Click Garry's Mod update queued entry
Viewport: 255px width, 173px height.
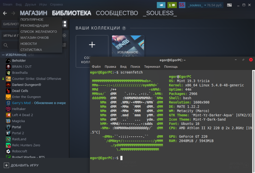39,103
